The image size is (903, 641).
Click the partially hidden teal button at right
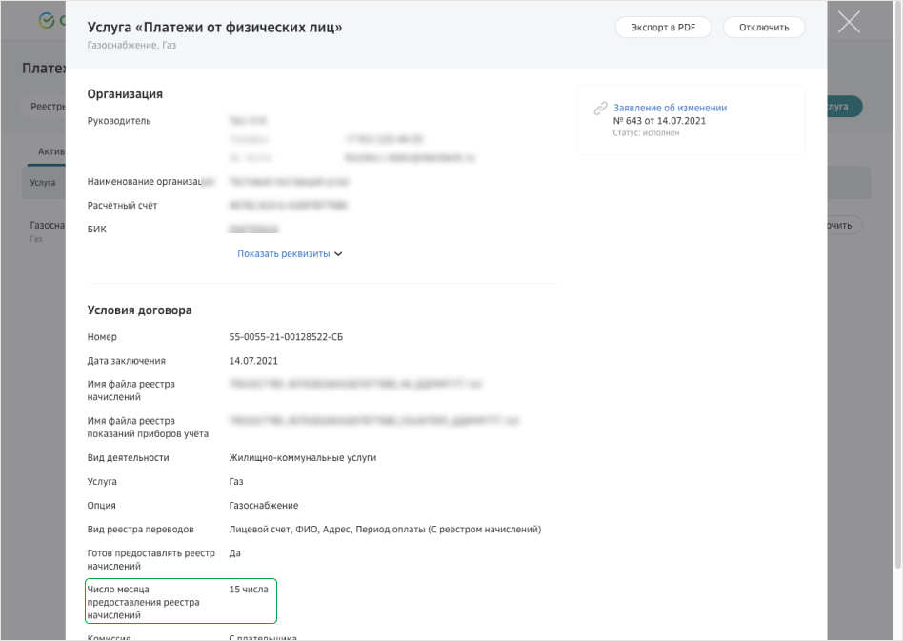tap(845, 107)
